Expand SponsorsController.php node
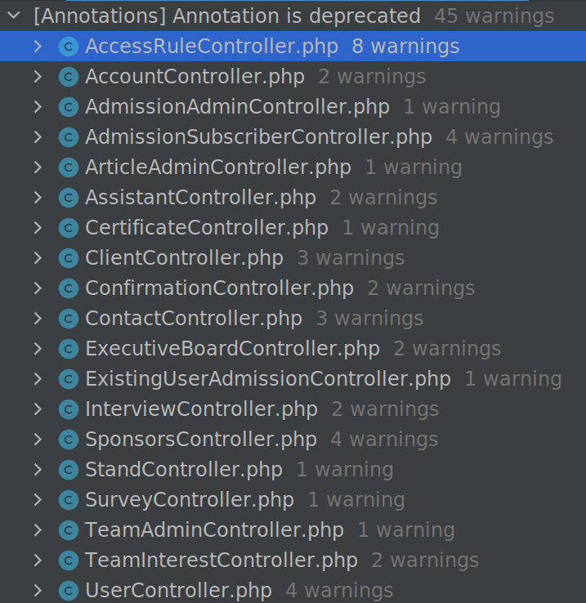This screenshot has height=603, width=586. (38, 439)
